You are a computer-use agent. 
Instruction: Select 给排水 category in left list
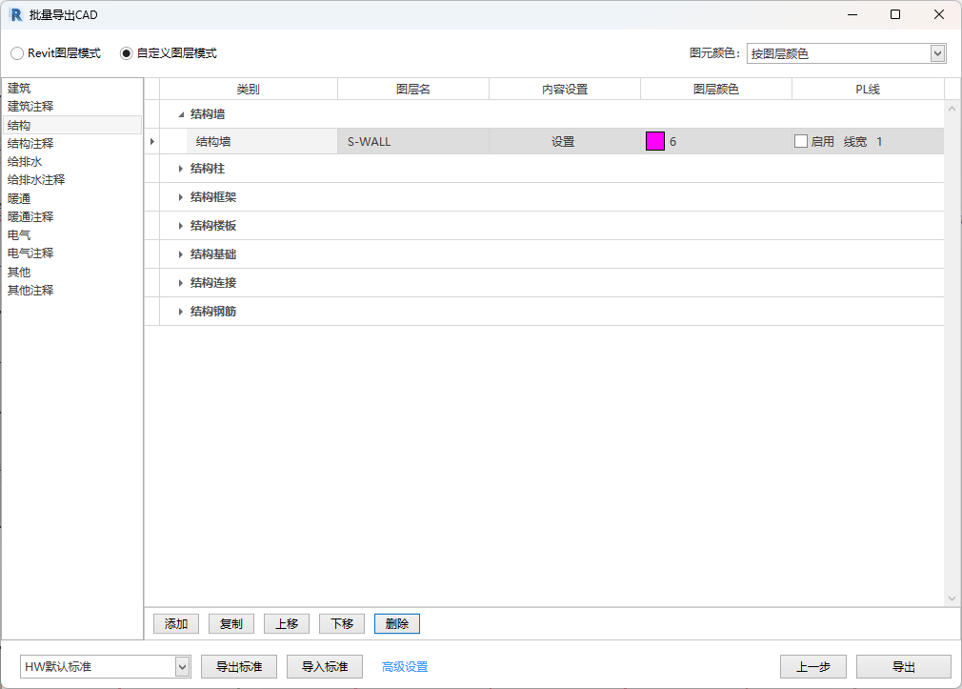coord(25,162)
